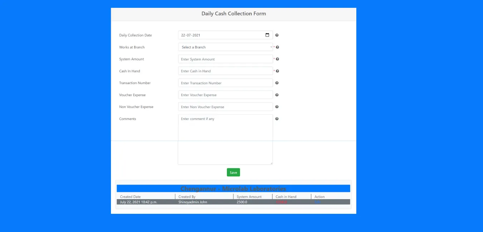Open the Select a Branch dropdown
The height and width of the screenshot is (232, 483).
coord(225,47)
